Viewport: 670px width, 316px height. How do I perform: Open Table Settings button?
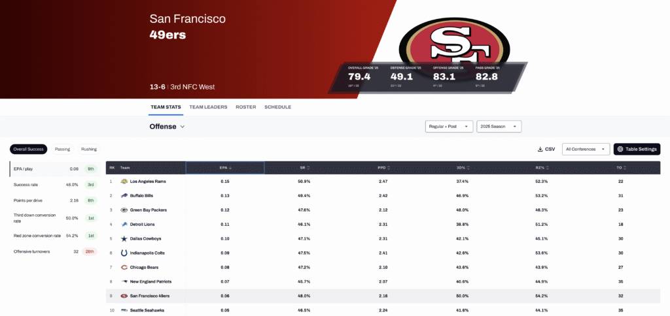(637, 150)
